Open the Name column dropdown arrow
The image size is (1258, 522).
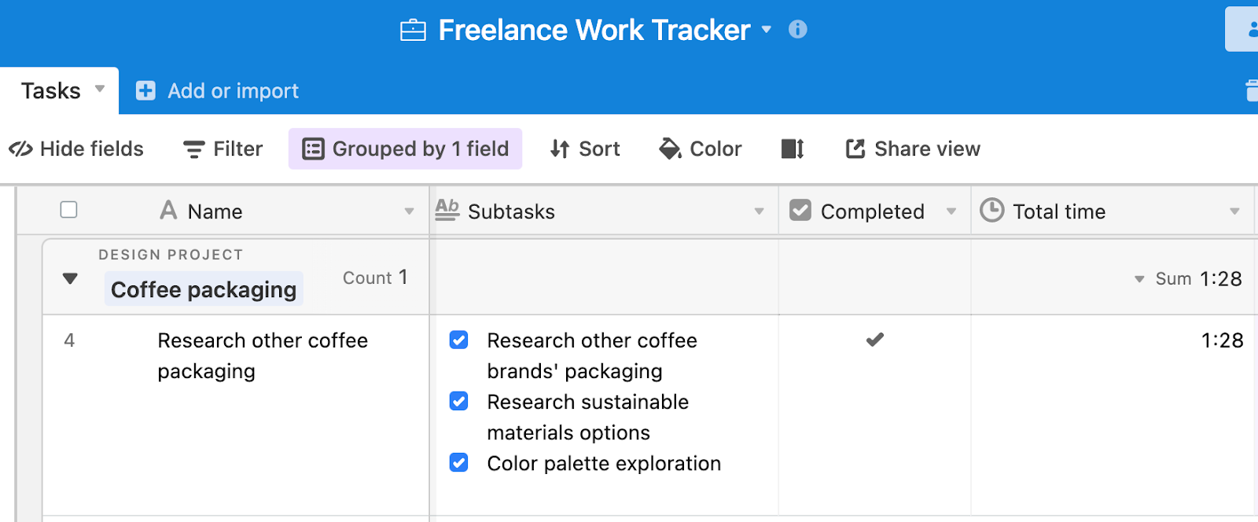[409, 211]
